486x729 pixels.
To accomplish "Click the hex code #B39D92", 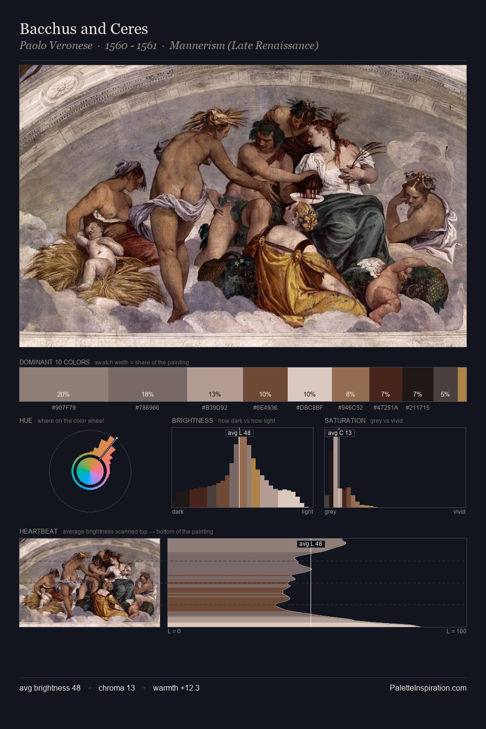I will click(215, 408).
